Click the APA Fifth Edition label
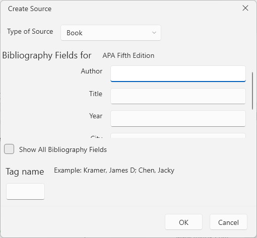 pos(128,55)
